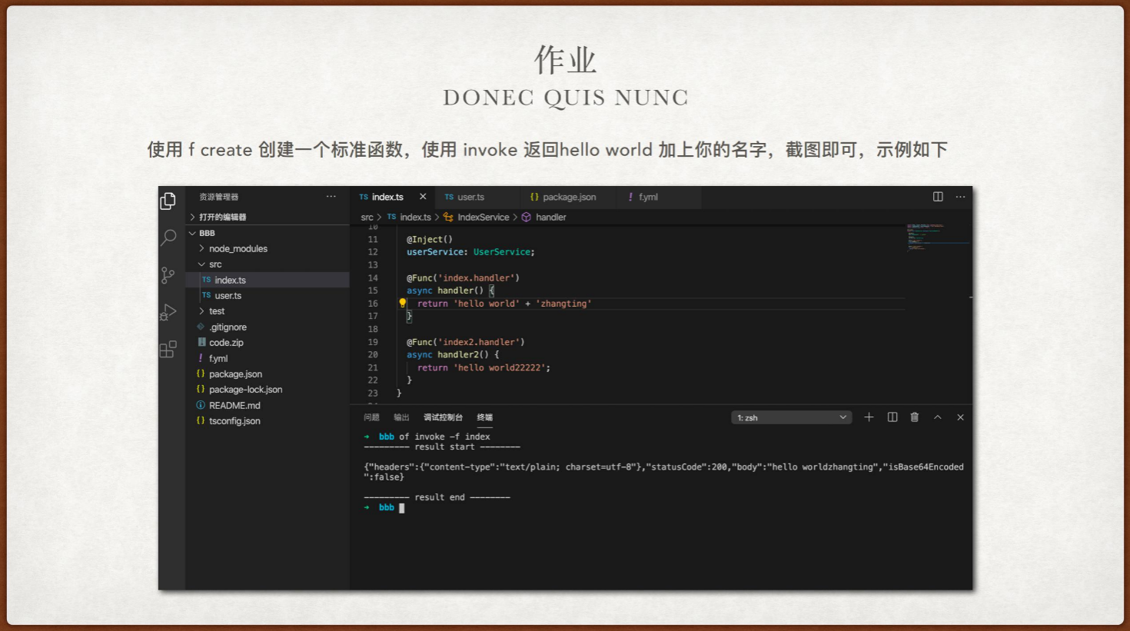Split the terminal panel

tap(892, 417)
